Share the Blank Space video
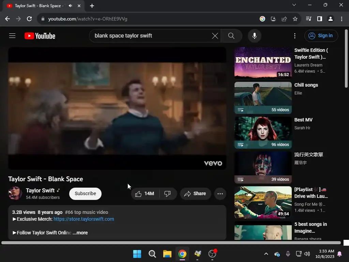Screen dimensions: 349x262 click(x=195, y=194)
